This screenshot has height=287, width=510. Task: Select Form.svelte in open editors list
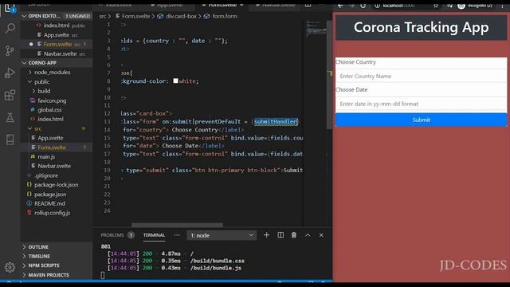[57, 45]
